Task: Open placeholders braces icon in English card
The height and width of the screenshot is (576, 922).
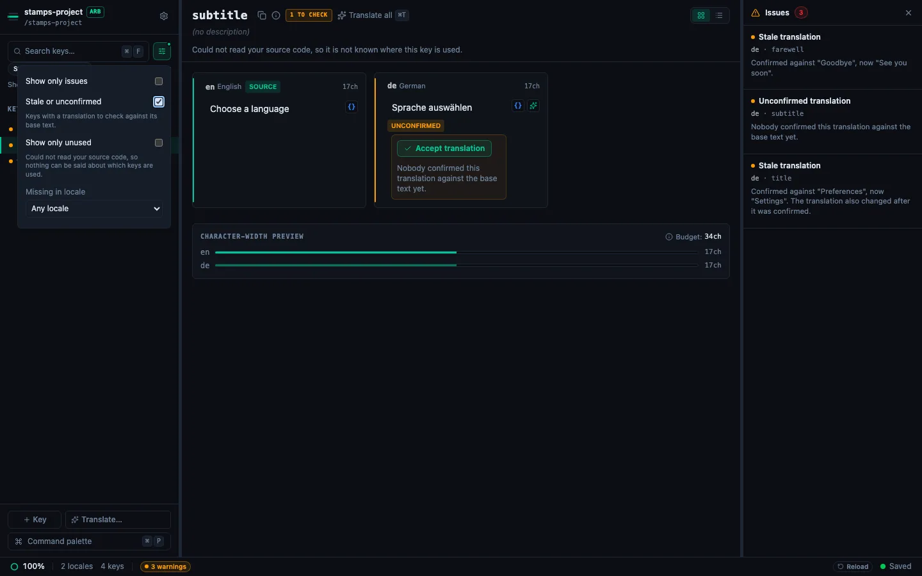Action: click(x=352, y=107)
